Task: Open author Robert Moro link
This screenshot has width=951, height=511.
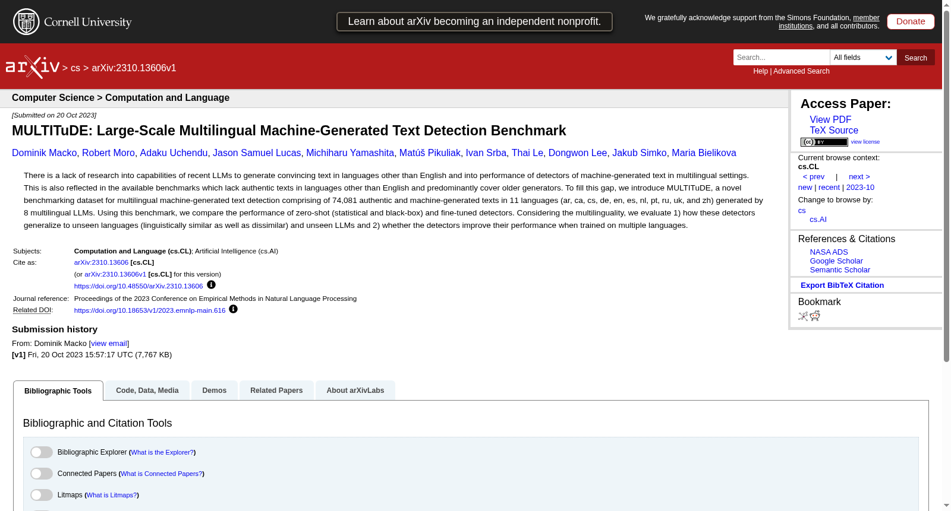Action: [x=108, y=153]
